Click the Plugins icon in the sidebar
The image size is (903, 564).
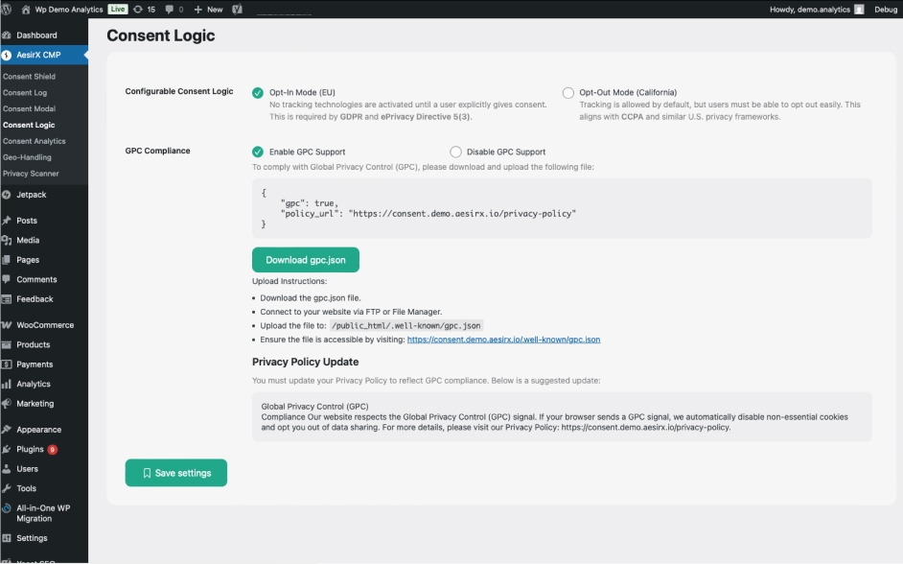click(7, 449)
